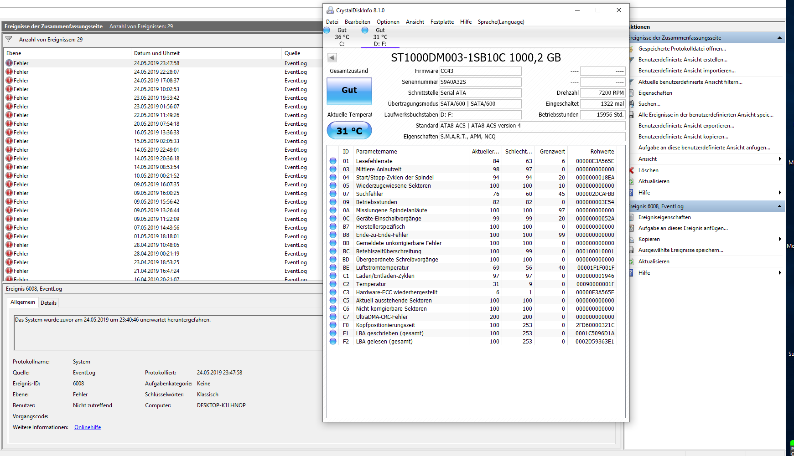Viewport: 794px width, 456px height.
Task: Open the Sprache(Language) menu
Action: click(x=501, y=22)
